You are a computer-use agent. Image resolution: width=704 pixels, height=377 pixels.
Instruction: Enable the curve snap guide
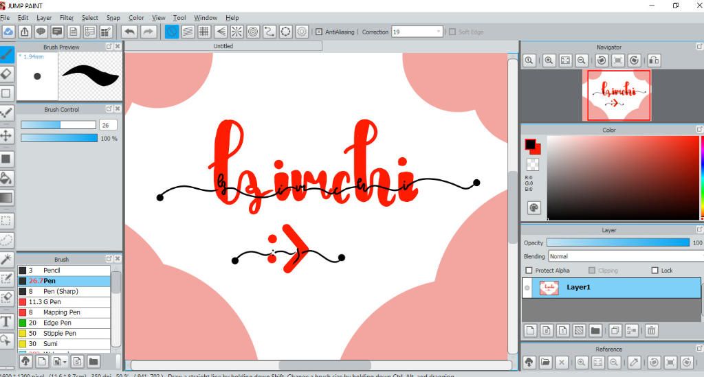pyautogui.click(x=269, y=32)
